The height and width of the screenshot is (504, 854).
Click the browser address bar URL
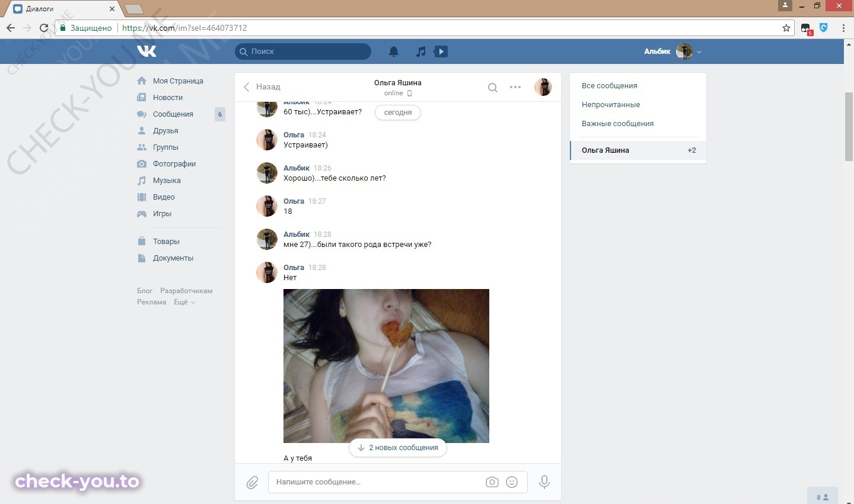coord(184,28)
